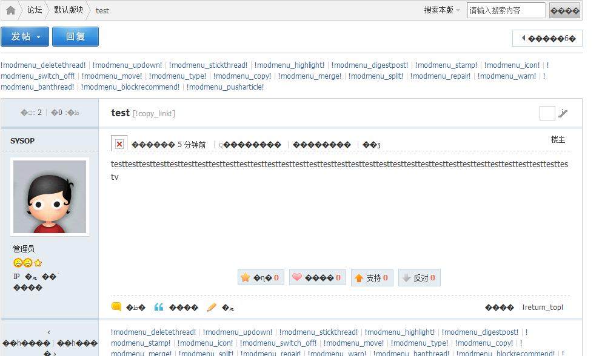Click the 5 分钟前 post time text

192,145
